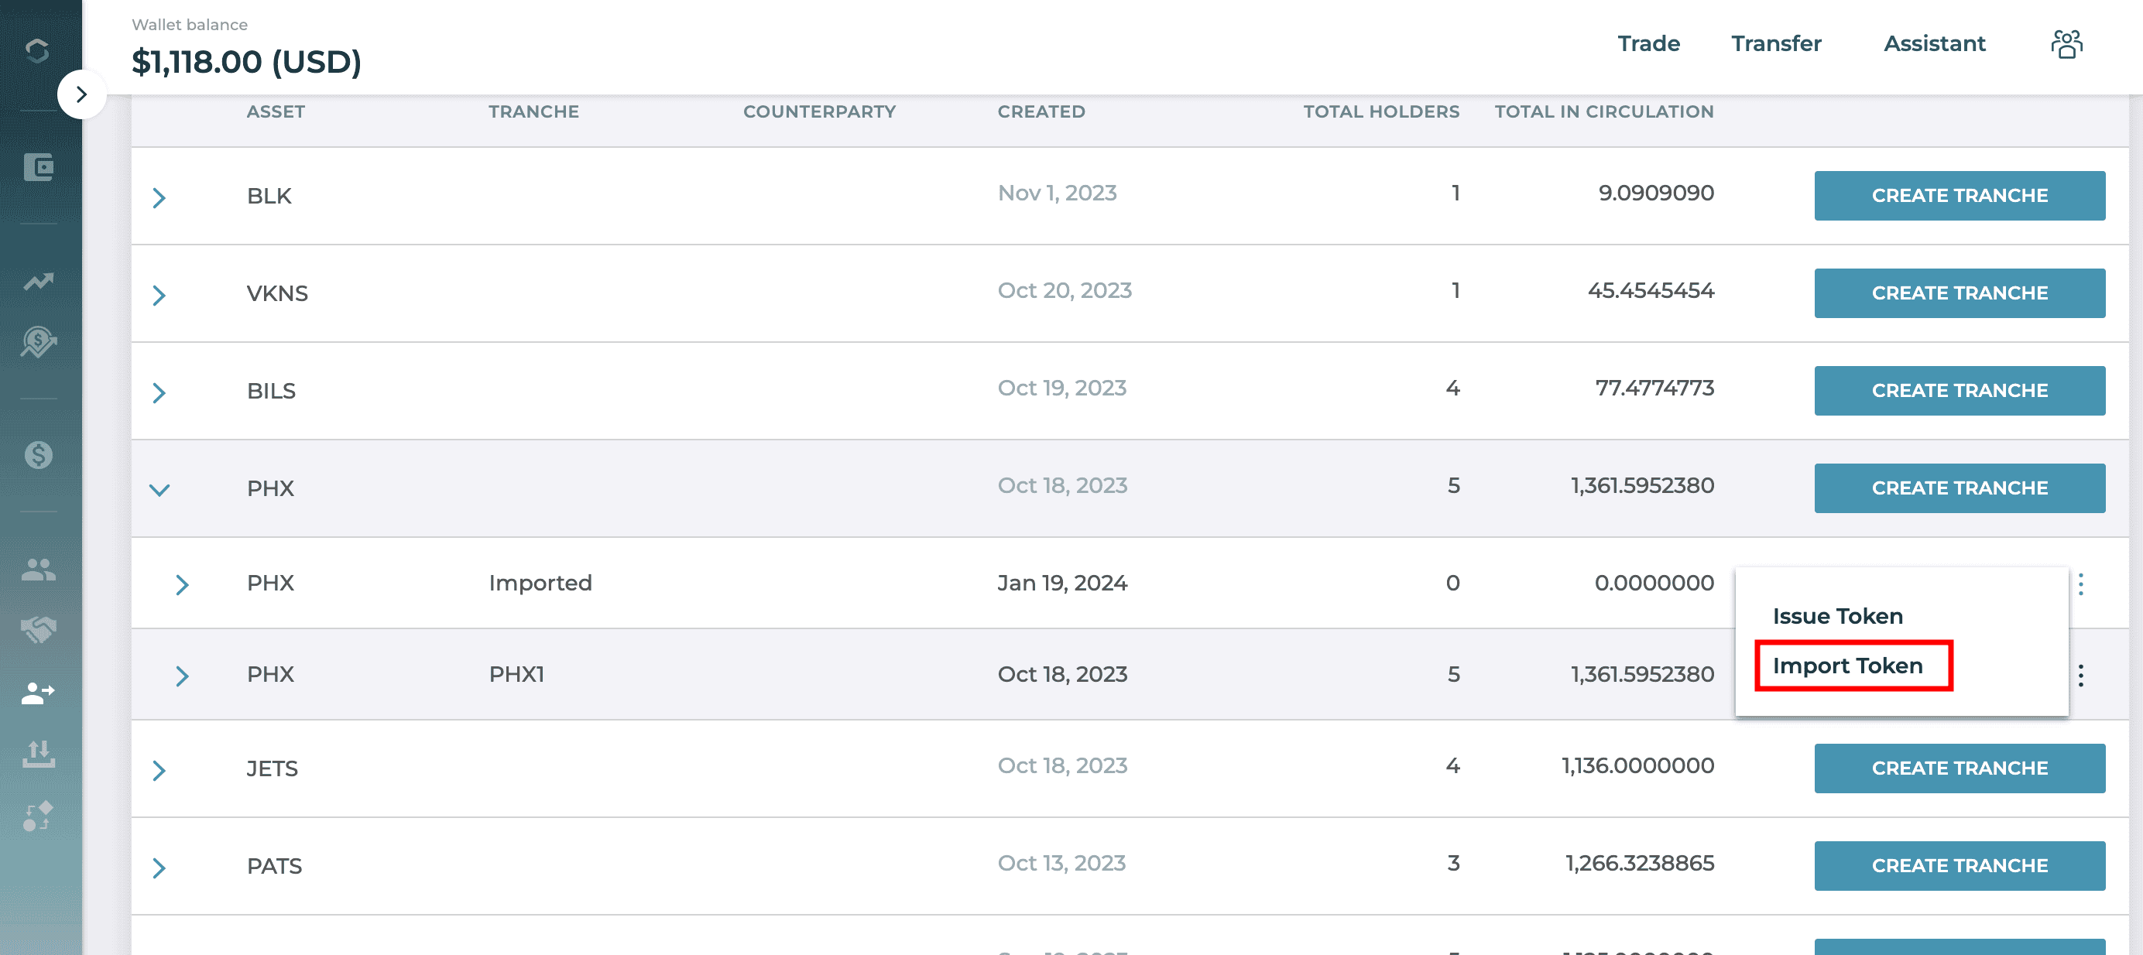The image size is (2143, 955).
Task: Click the 45.4545454 circulation value
Action: [x=1651, y=290]
